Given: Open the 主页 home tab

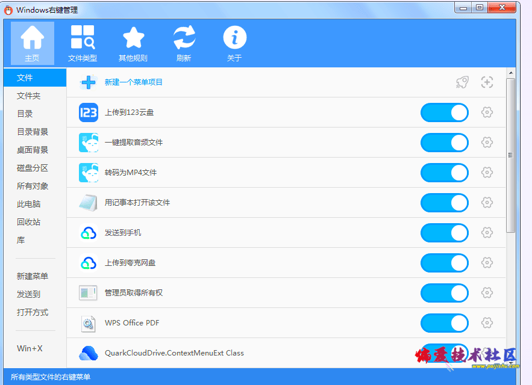Looking at the screenshot, I should (32, 43).
